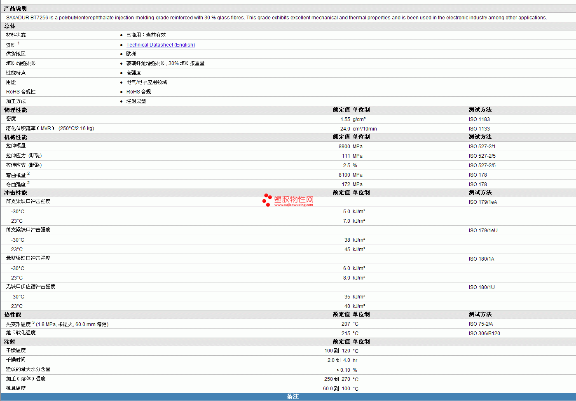Click 玻璃纤维增强材料, 30% 填料按重量 value
Image resolution: width=576 pixels, height=401 pixels.
(165, 63)
